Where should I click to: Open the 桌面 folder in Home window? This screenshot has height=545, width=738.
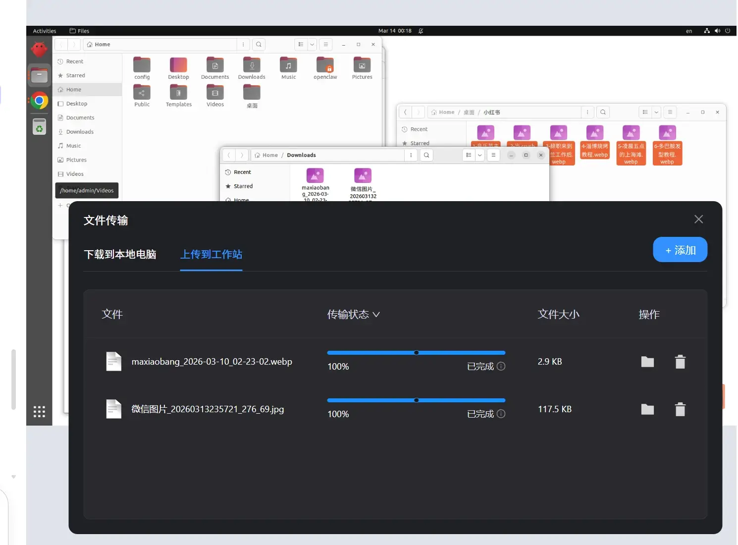pos(252,96)
